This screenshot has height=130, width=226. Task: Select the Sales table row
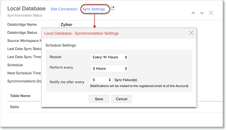pyautogui.click(x=15, y=107)
